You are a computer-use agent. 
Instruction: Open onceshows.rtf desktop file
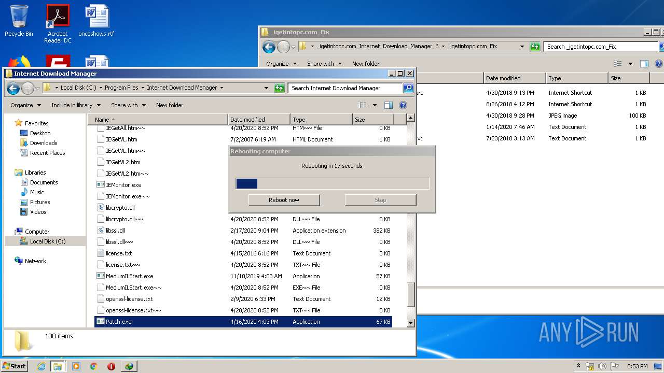tap(96, 21)
